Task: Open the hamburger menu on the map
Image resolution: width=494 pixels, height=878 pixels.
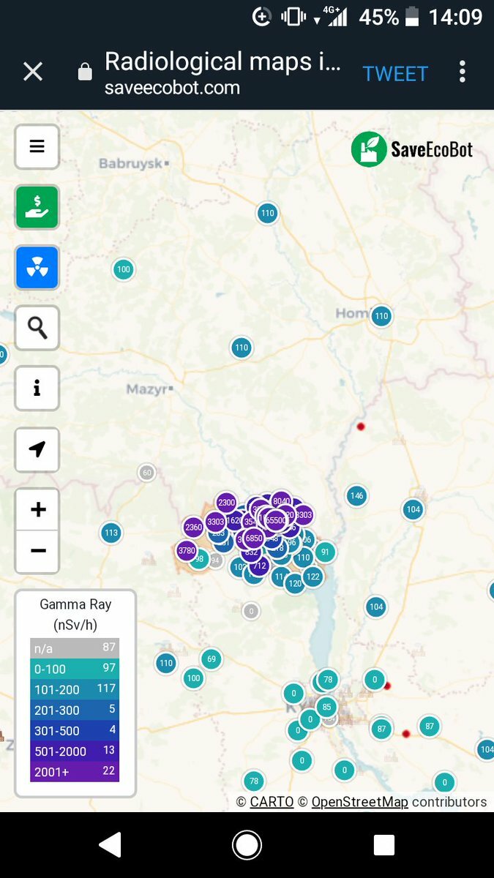Action: pos(37,146)
